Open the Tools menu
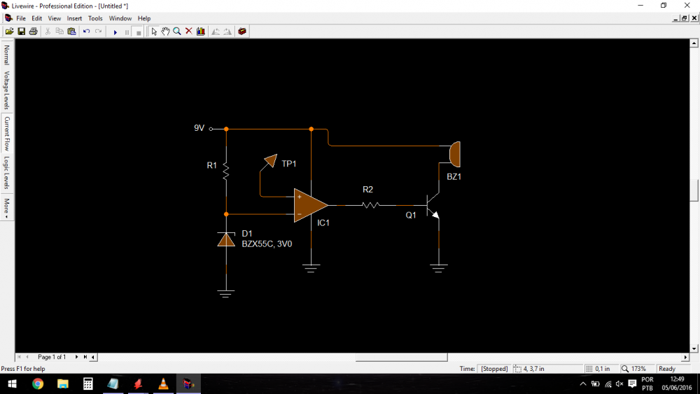Image resolution: width=700 pixels, height=394 pixels. pyautogui.click(x=95, y=18)
